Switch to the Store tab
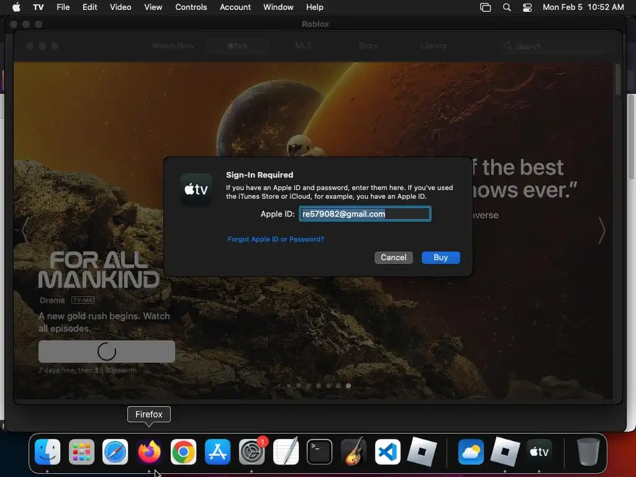 coord(368,46)
